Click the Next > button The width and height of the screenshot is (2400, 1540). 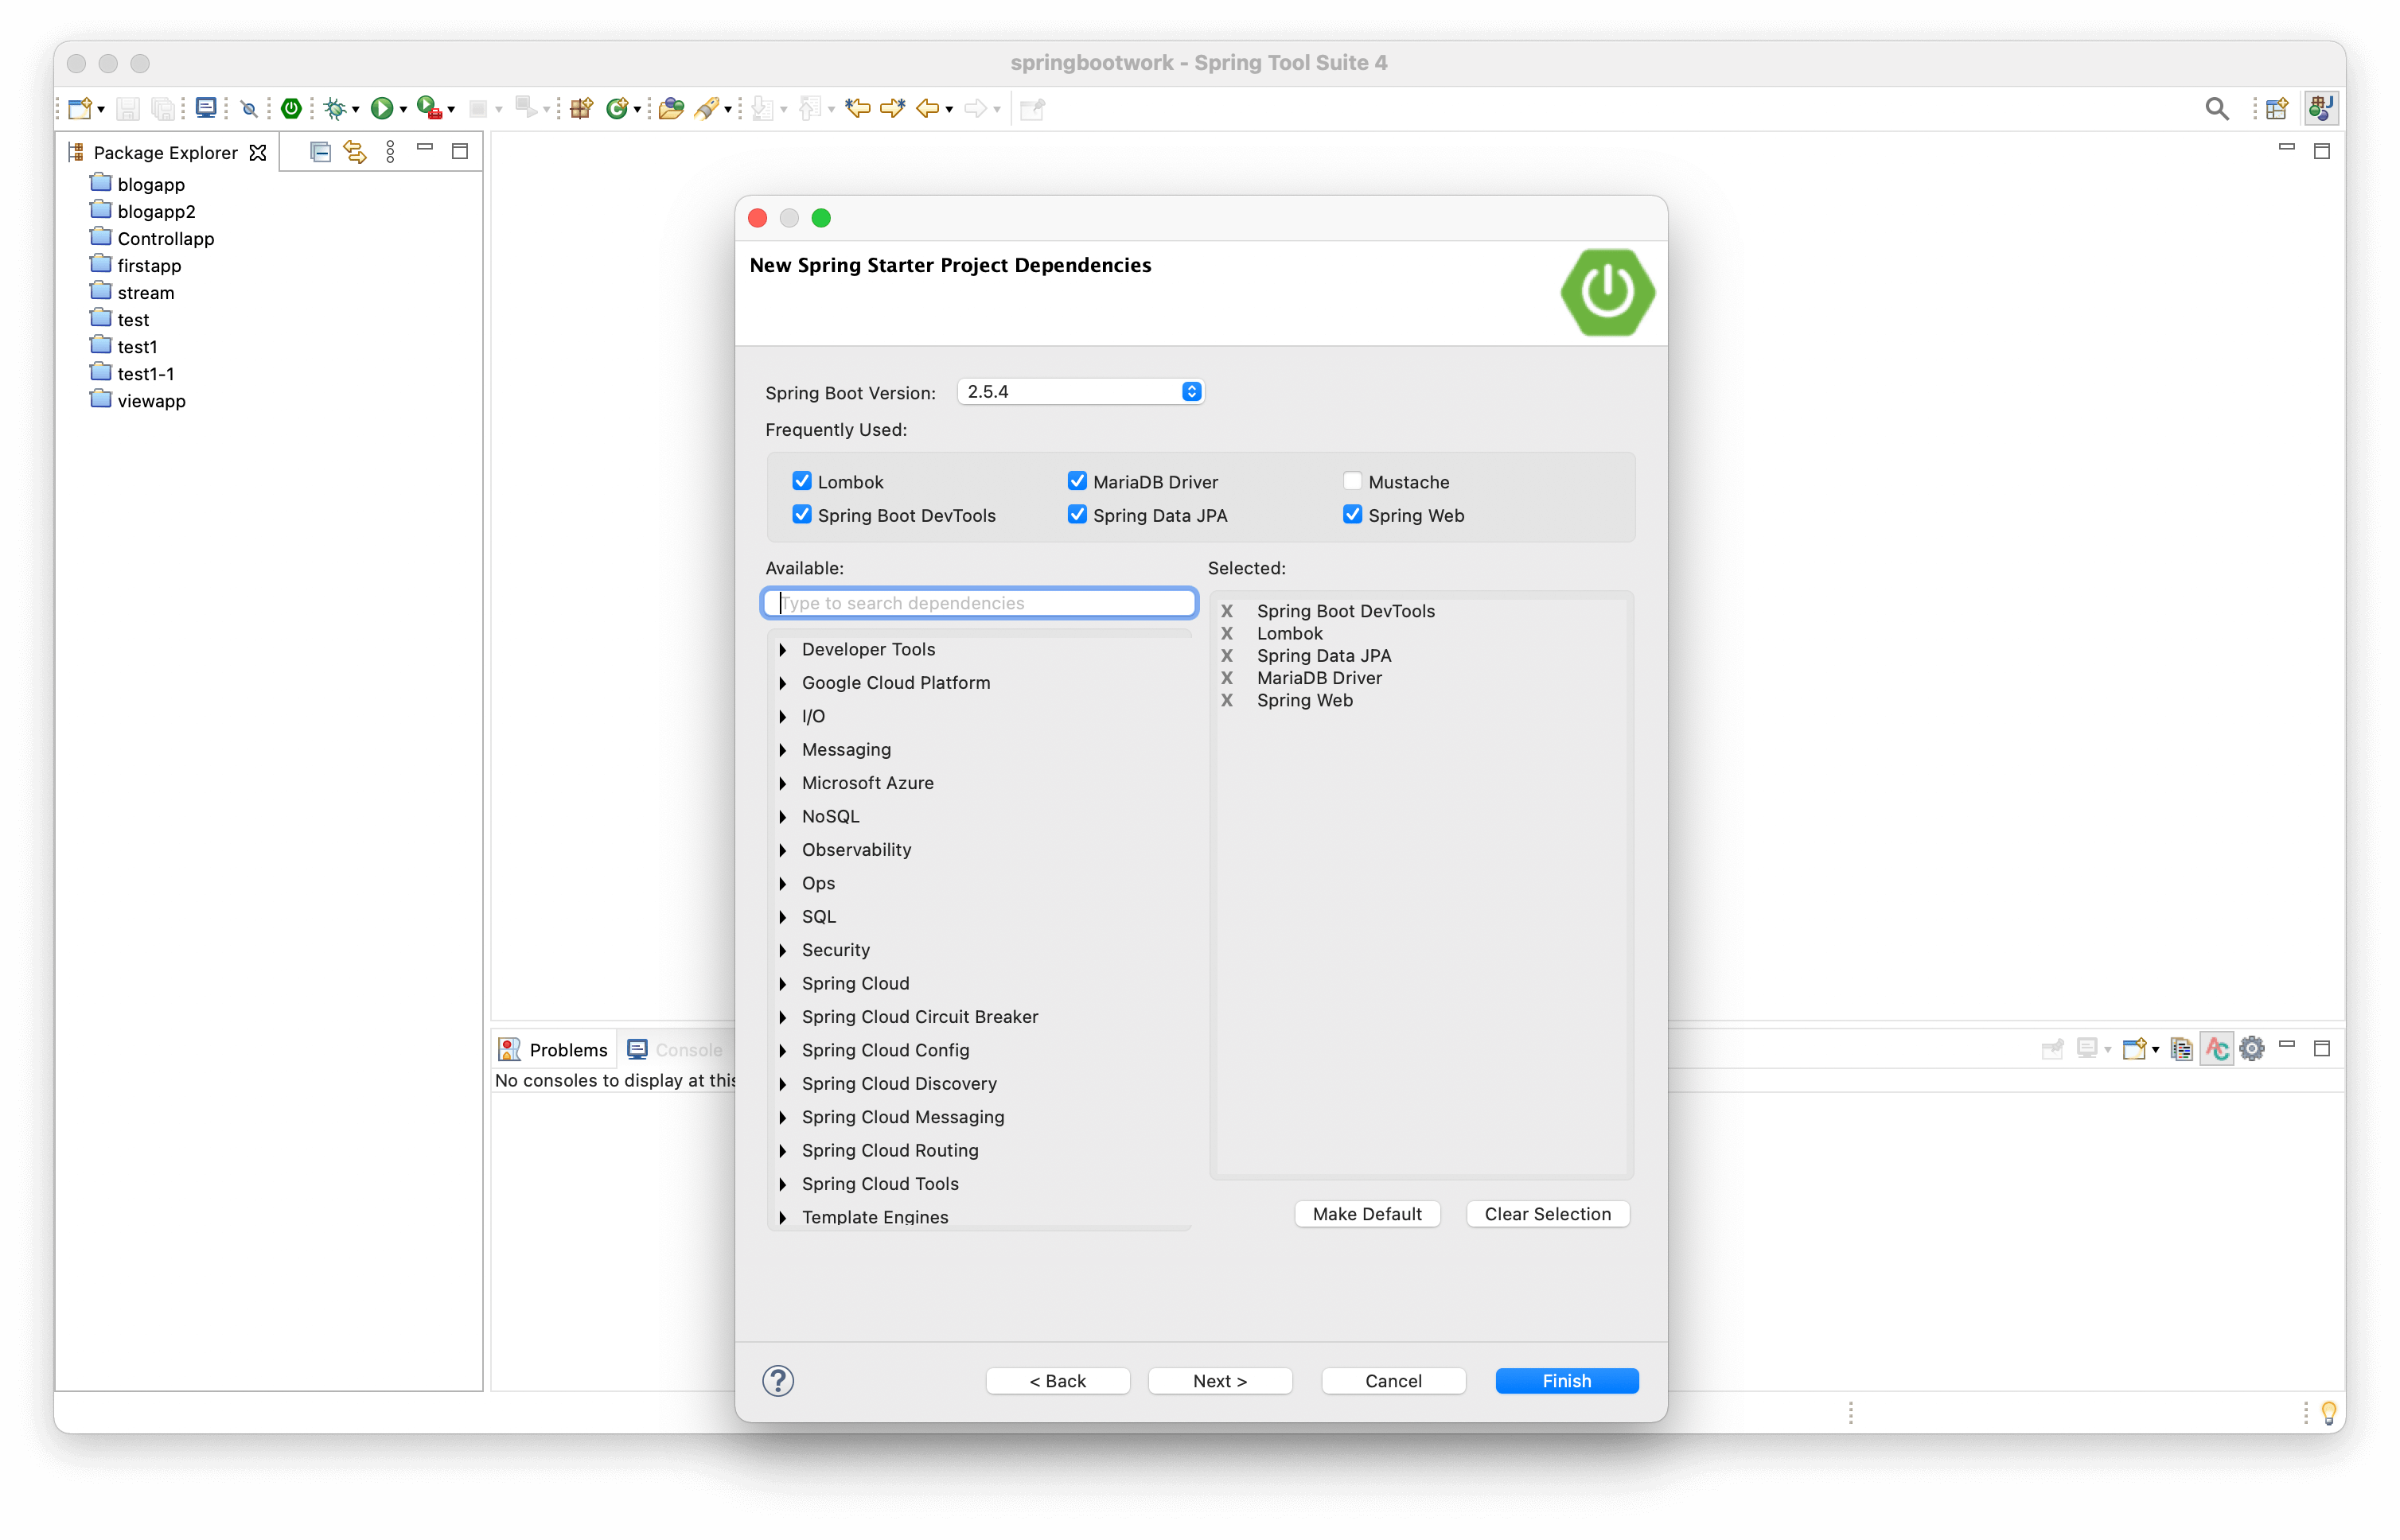click(x=1220, y=1380)
